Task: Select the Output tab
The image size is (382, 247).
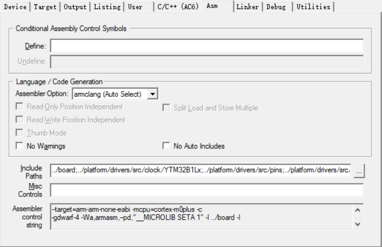Action: [x=75, y=7]
